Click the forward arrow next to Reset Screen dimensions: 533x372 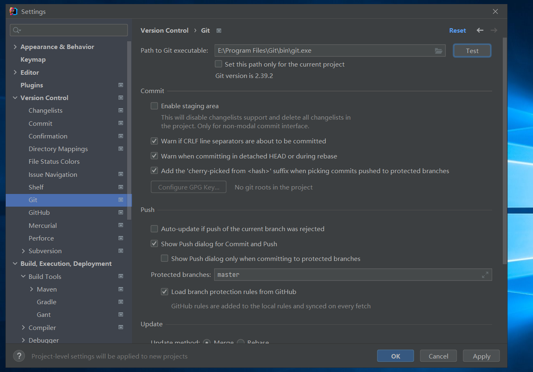[494, 30]
